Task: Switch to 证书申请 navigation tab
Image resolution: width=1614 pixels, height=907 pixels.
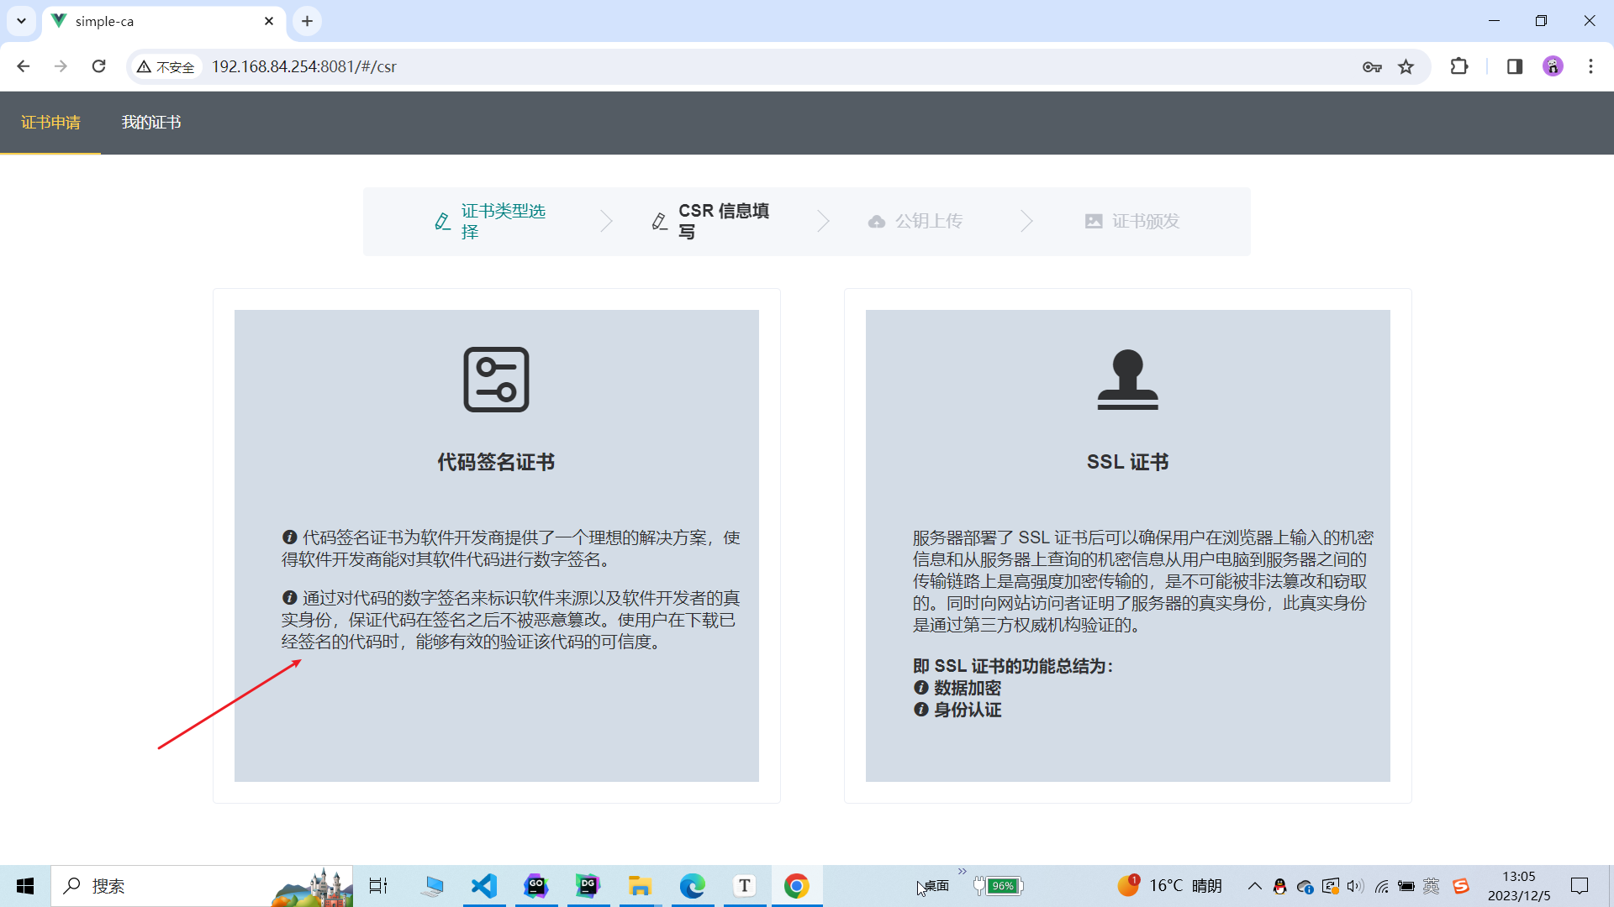Action: tap(50, 123)
